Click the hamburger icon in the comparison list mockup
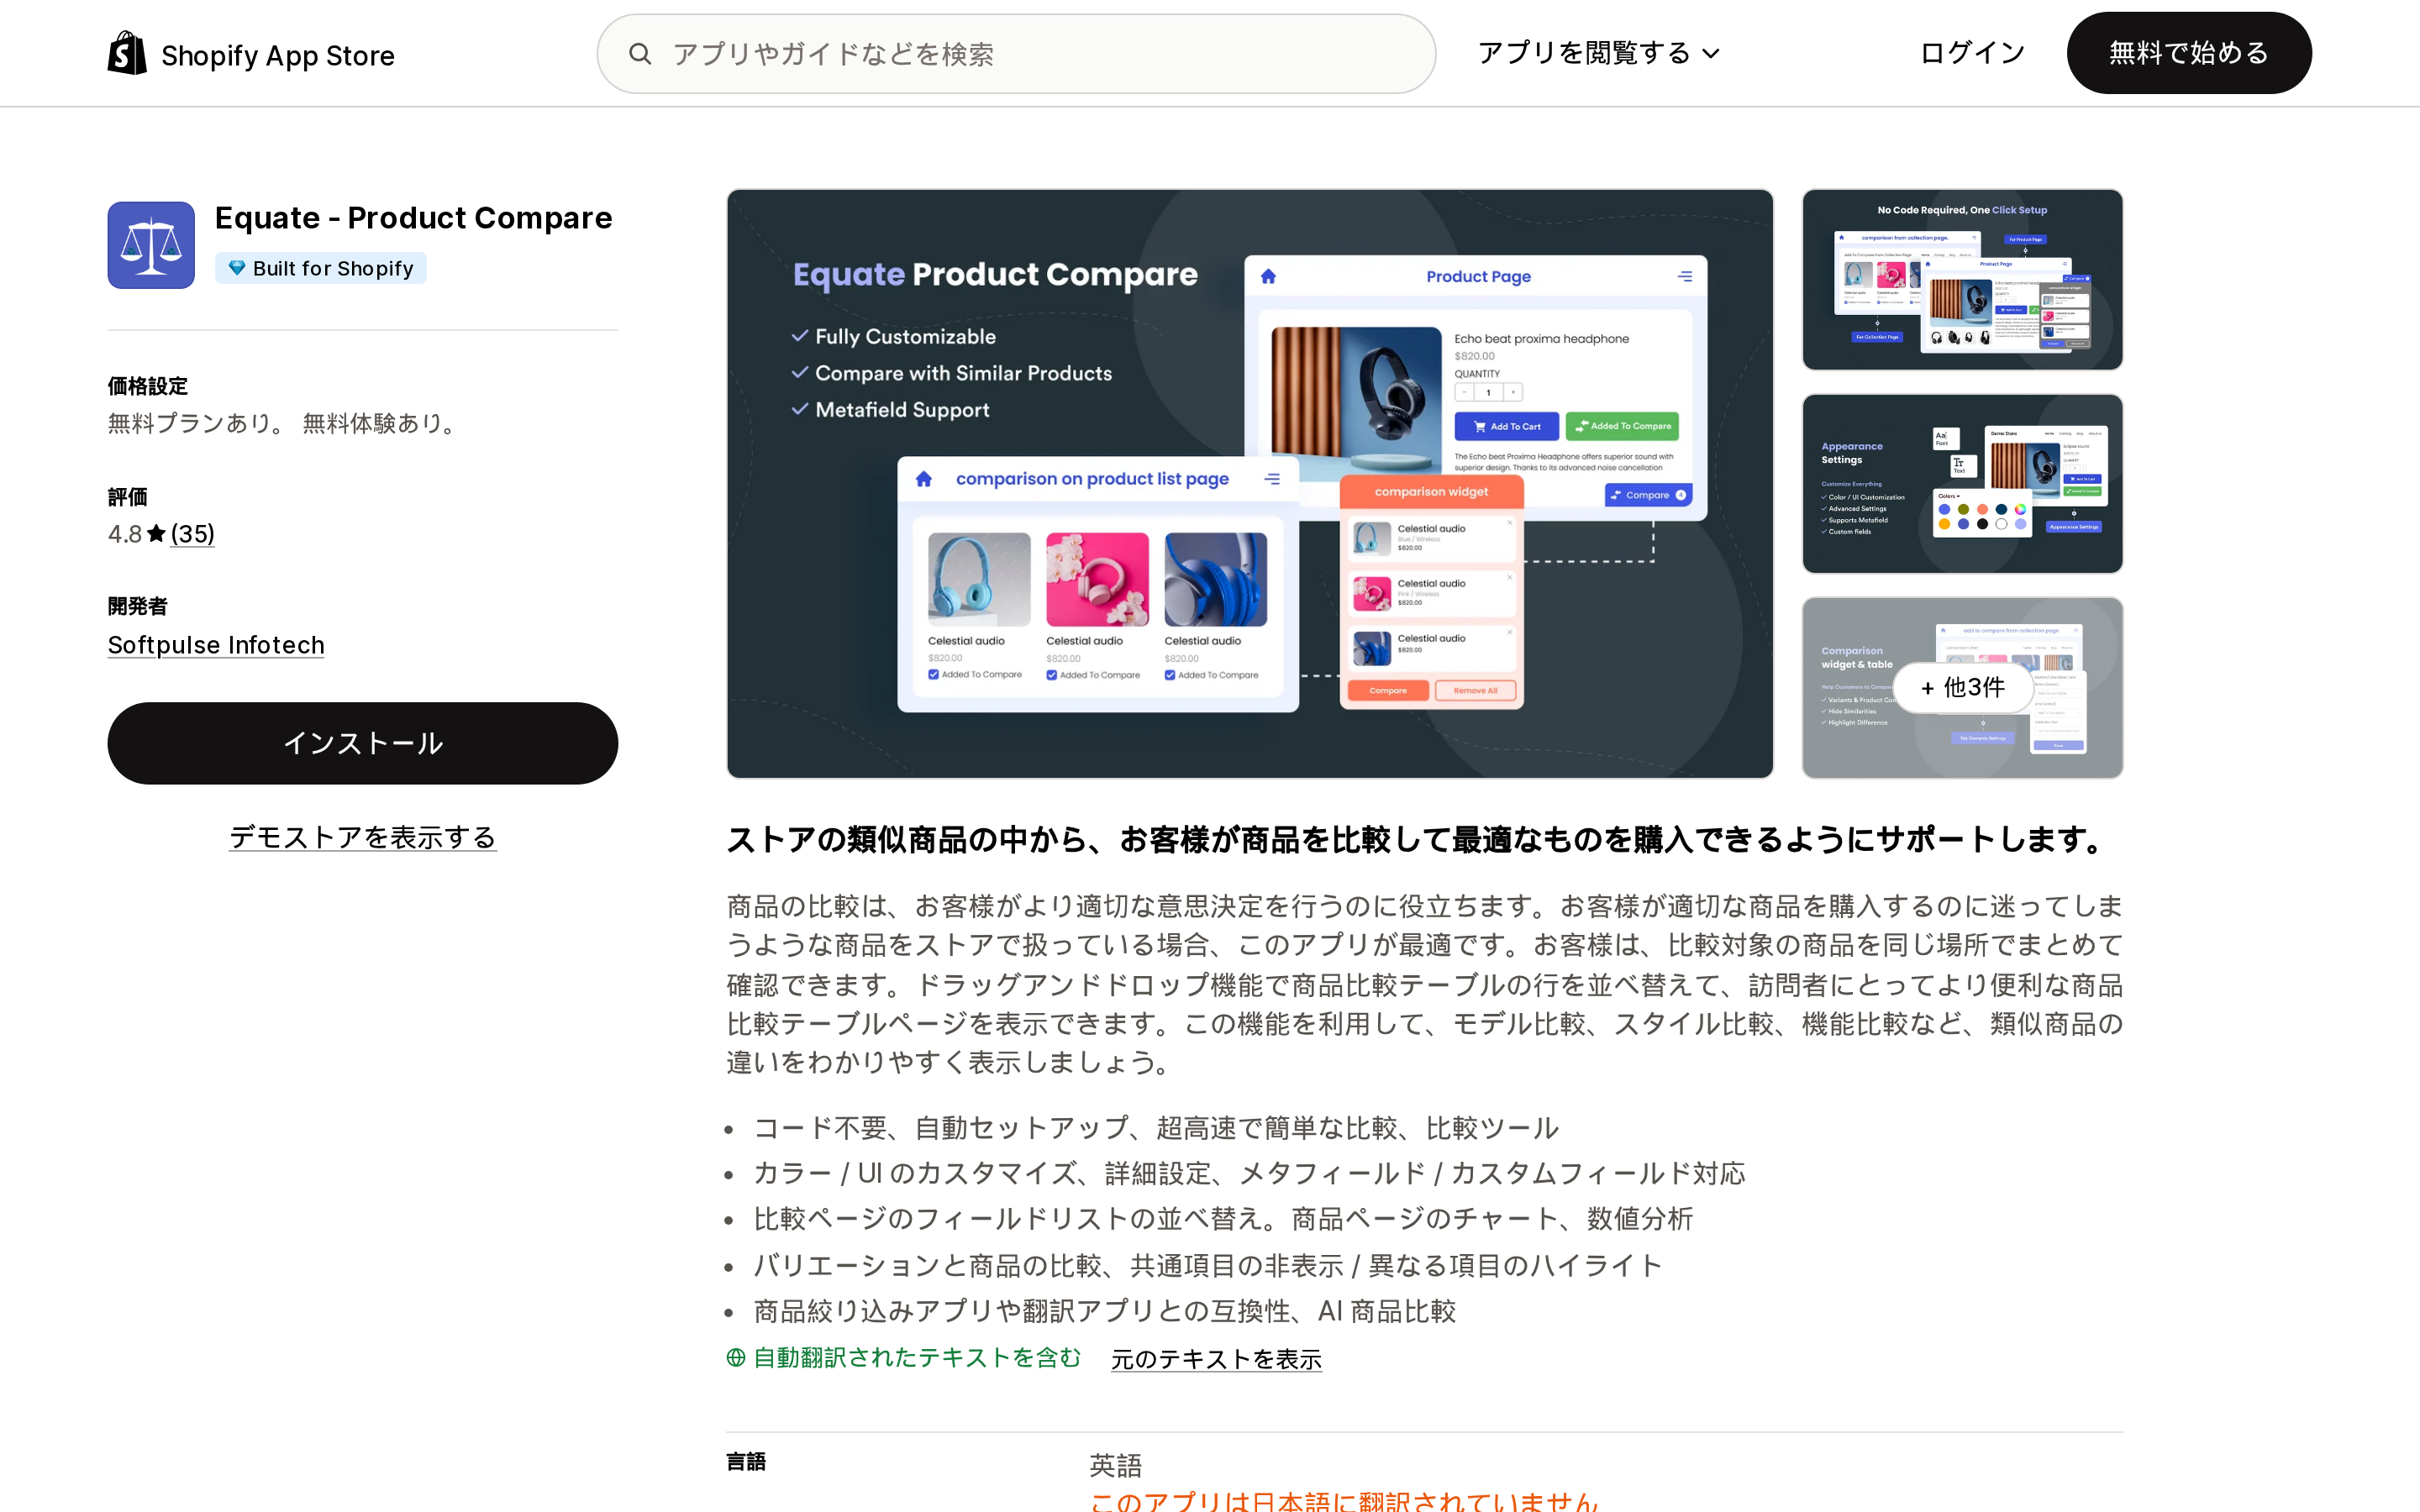Image resolution: width=2420 pixels, height=1512 pixels. tap(1272, 479)
